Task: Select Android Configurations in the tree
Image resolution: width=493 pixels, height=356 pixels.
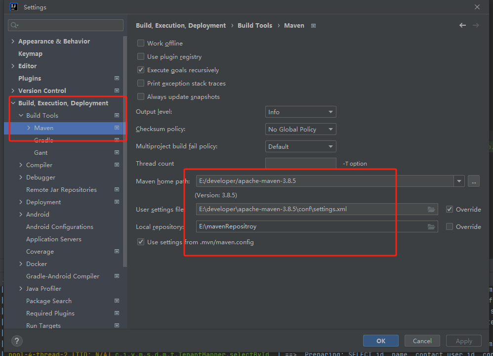Action: coord(60,226)
